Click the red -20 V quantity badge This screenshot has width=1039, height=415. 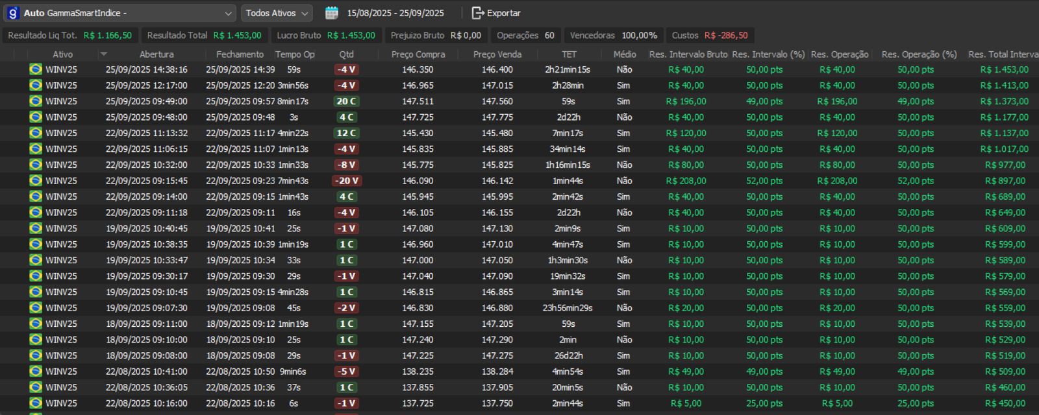click(347, 181)
